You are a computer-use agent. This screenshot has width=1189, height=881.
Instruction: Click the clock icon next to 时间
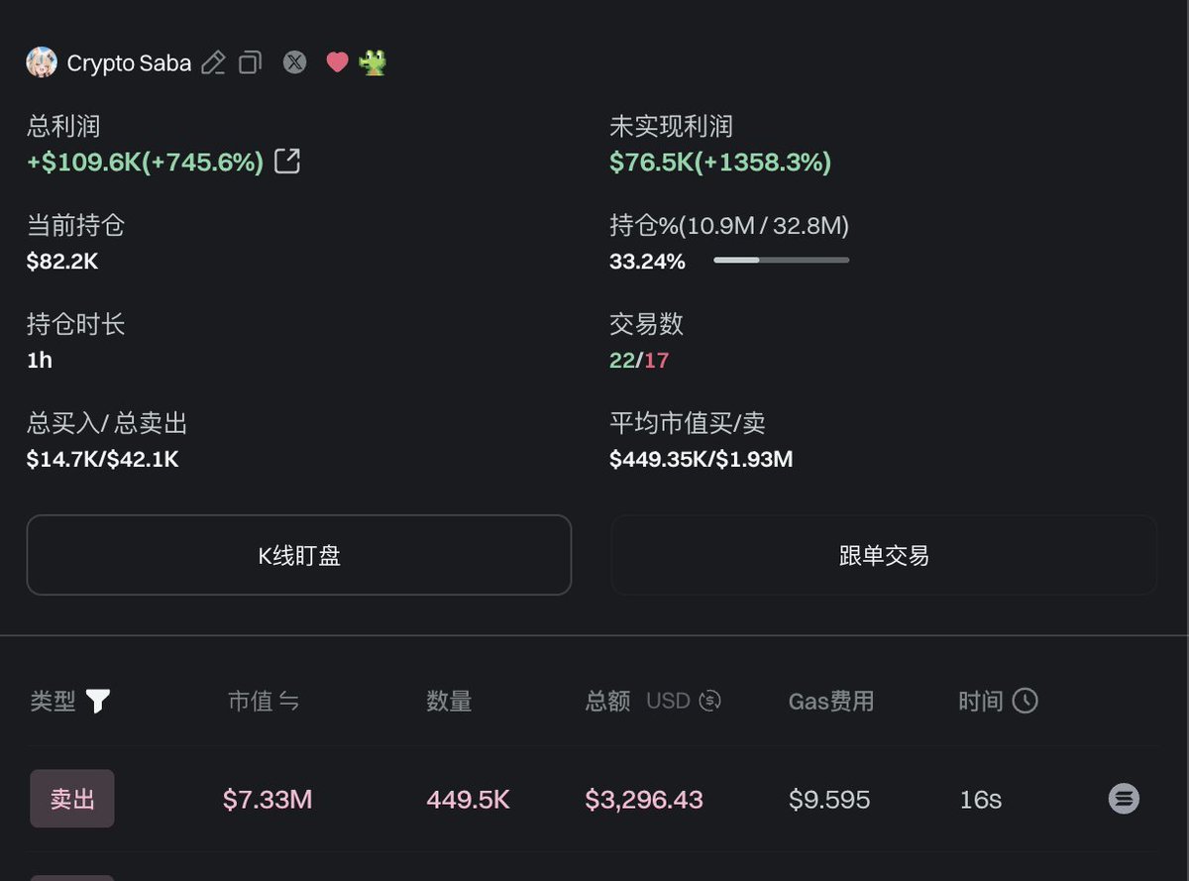tap(1025, 702)
